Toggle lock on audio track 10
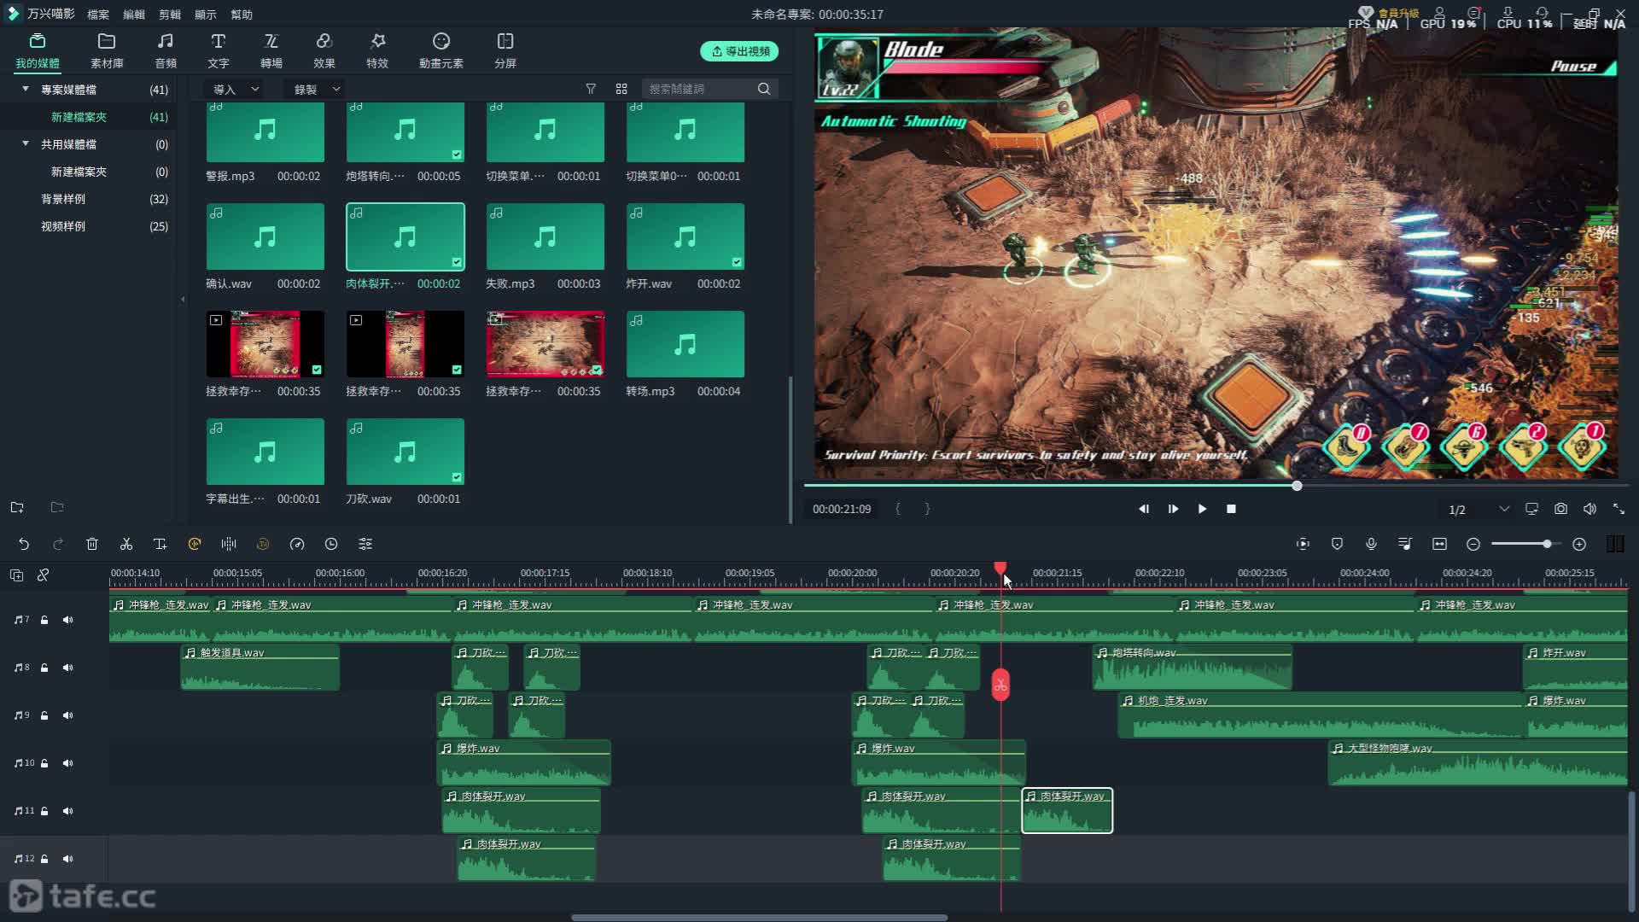This screenshot has height=922, width=1639. tap(44, 763)
